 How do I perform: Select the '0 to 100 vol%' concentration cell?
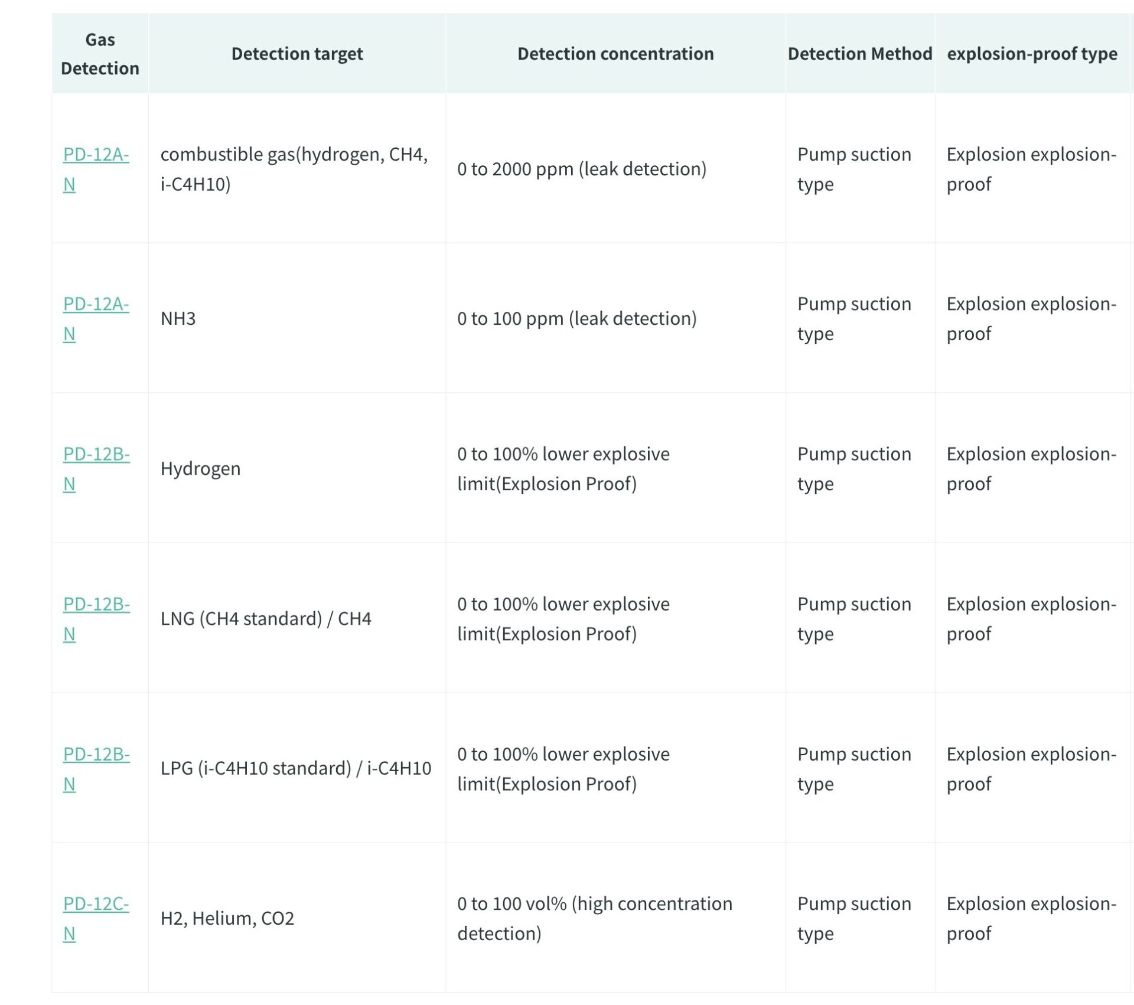coord(615,919)
